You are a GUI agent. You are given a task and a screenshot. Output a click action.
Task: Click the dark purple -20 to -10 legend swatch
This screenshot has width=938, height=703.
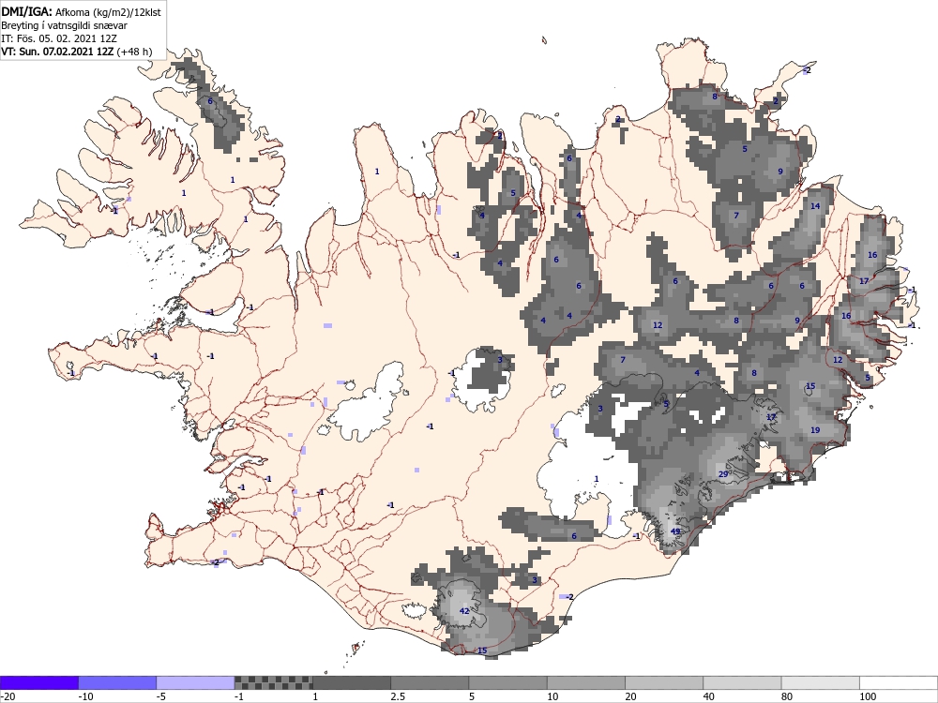click(x=38, y=682)
